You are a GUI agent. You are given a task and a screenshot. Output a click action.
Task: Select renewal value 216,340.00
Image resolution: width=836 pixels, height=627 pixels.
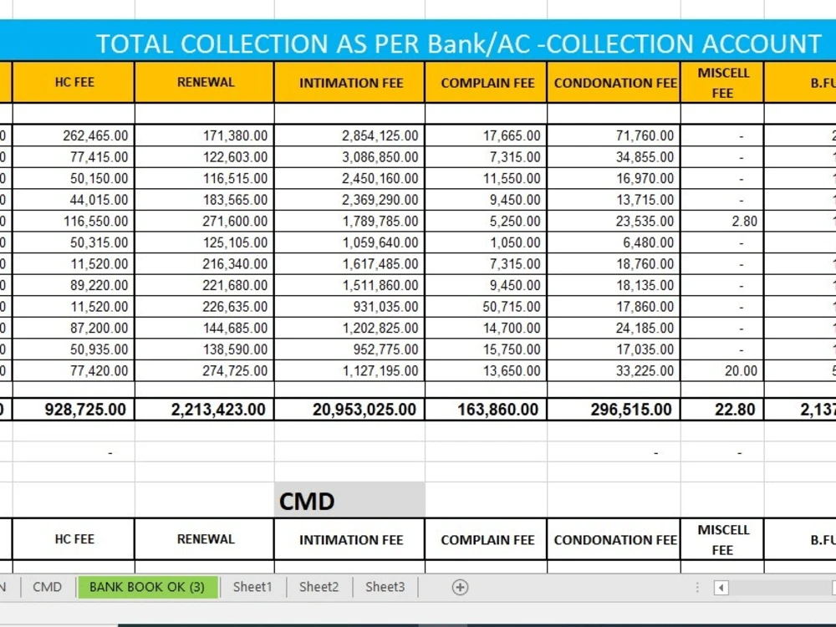tap(205, 263)
